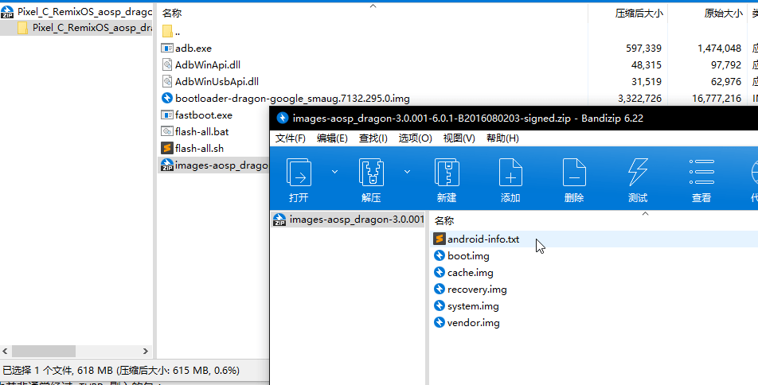Select adb.exe file icon in back window

[x=166, y=48]
